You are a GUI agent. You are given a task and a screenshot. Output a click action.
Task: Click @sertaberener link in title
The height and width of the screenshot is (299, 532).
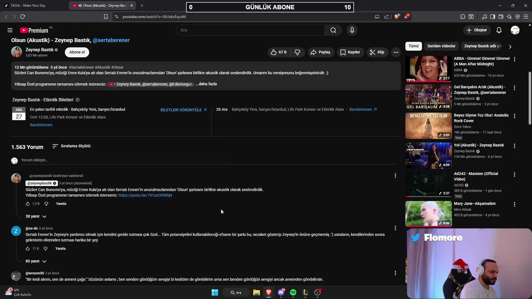111,40
